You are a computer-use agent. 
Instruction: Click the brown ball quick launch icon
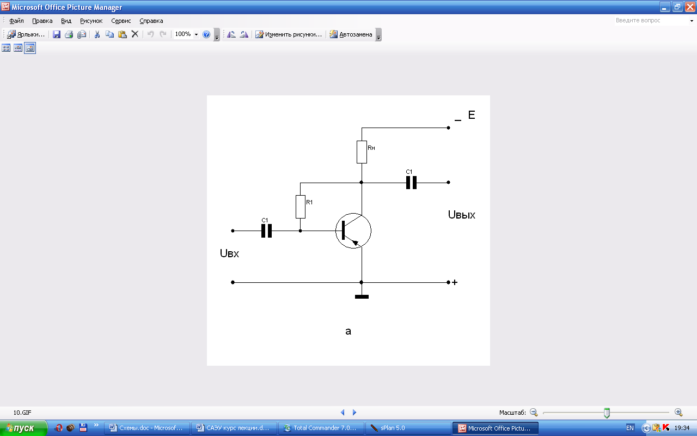point(71,428)
